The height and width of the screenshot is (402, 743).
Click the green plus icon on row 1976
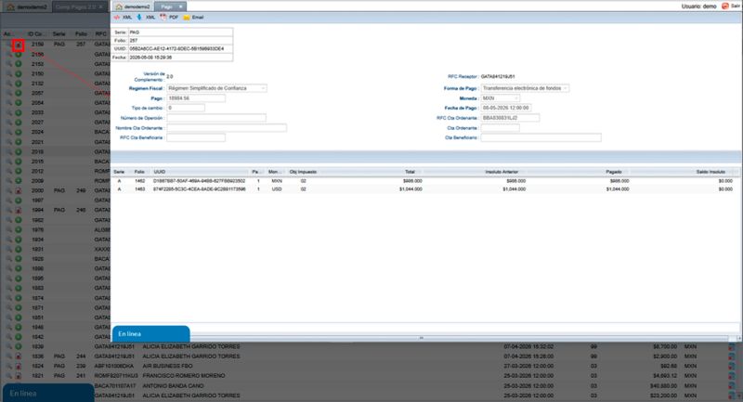19,229
